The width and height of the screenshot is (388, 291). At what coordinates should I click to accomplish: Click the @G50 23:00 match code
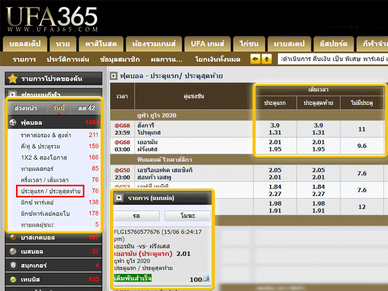122,170
